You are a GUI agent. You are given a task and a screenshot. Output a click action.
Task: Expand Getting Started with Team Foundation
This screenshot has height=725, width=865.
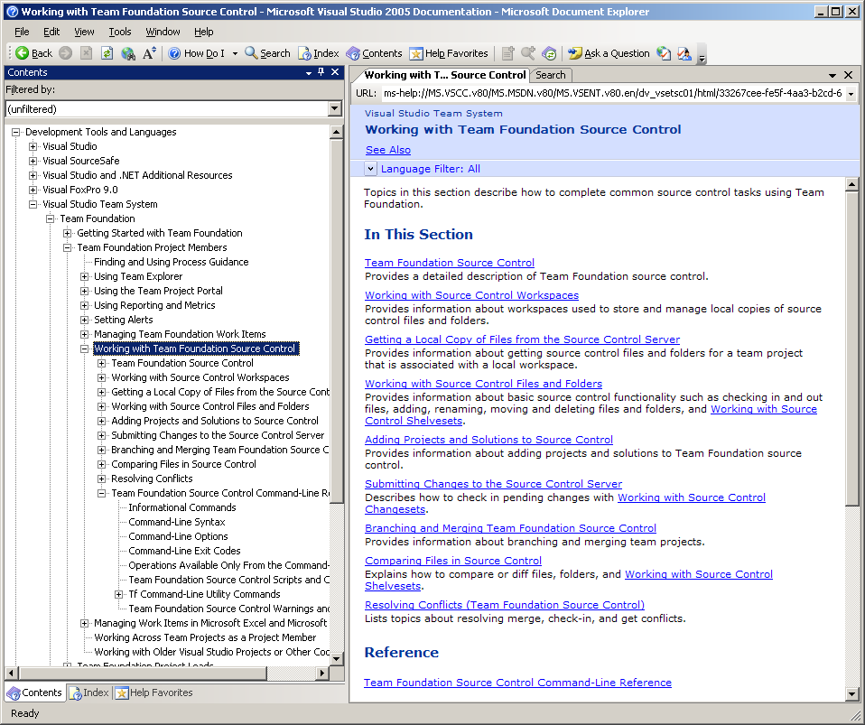68,233
